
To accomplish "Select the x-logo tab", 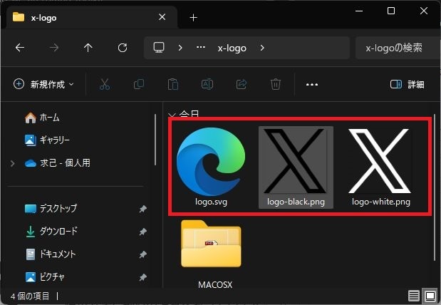I will click(x=92, y=17).
